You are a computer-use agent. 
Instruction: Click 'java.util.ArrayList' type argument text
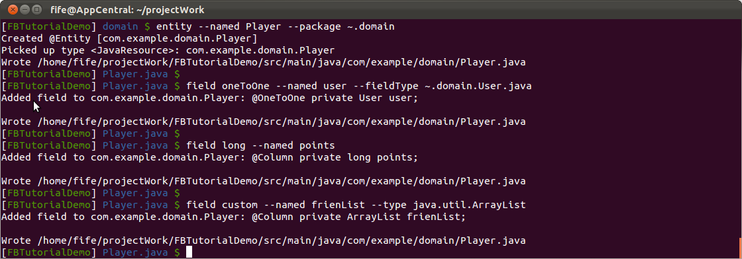(469, 205)
